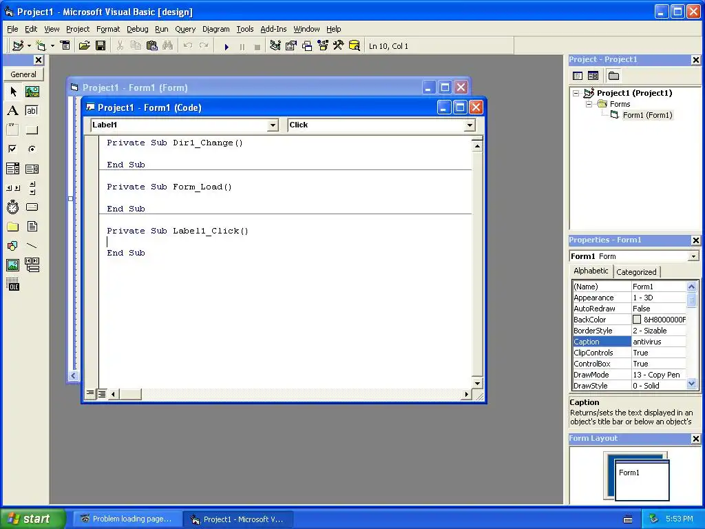Select the FileListBox control in toolbox
Viewport: 705px width, 529px height.
[x=32, y=226]
